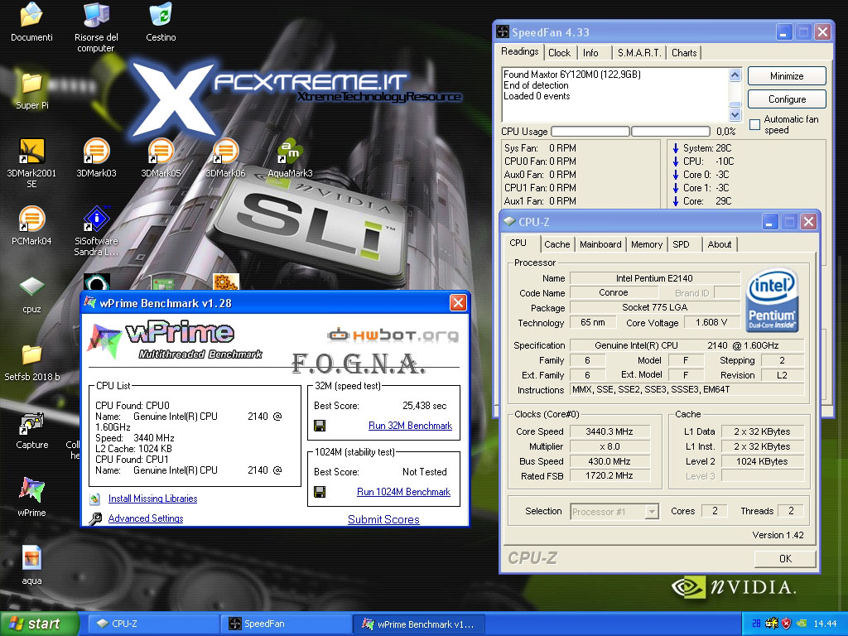Switch to SpeedFan Clock tab
The height and width of the screenshot is (636, 848).
[559, 53]
